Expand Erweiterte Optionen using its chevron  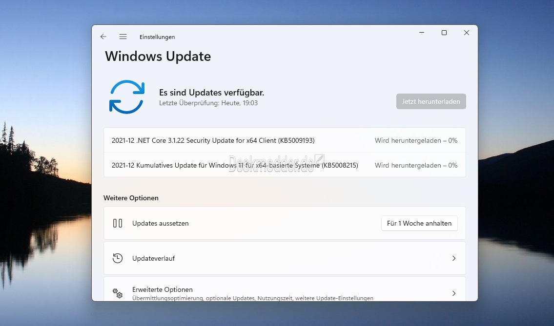pyautogui.click(x=454, y=293)
